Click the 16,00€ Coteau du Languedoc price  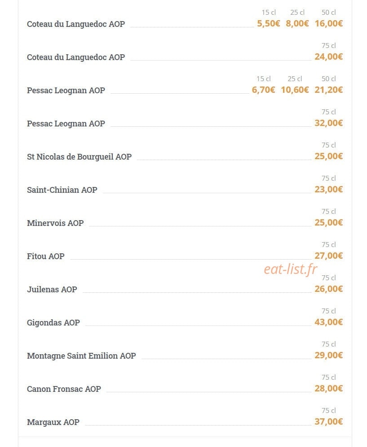tap(328, 24)
